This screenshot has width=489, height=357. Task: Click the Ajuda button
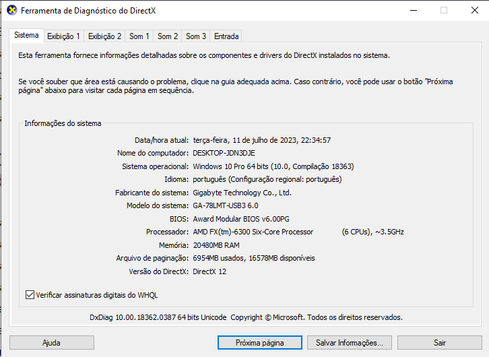click(x=52, y=343)
